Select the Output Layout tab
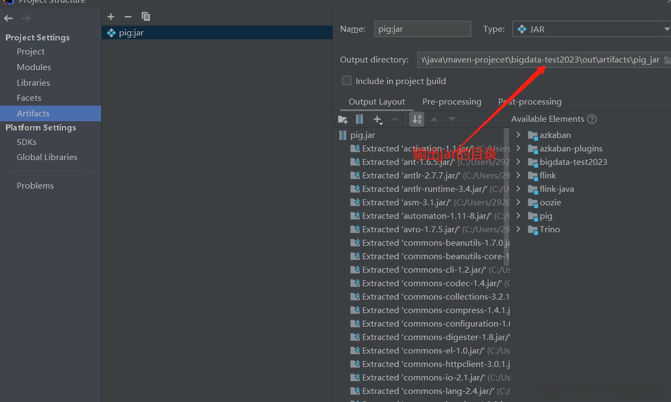The width and height of the screenshot is (671, 402). [377, 101]
